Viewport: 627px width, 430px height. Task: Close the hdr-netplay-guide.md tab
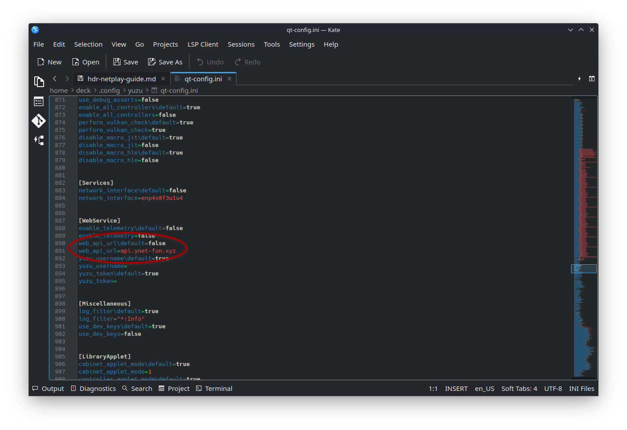coord(163,79)
